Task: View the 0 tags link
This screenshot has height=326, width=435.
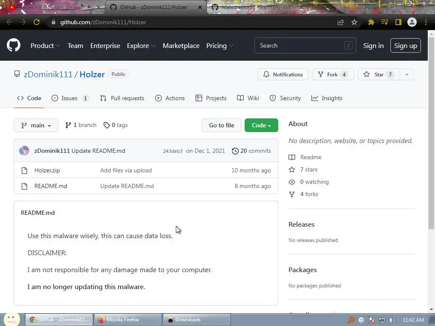Action: click(116, 125)
